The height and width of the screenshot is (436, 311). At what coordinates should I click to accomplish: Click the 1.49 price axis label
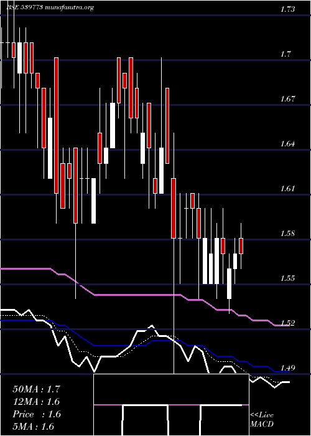click(x=287, y=368)
